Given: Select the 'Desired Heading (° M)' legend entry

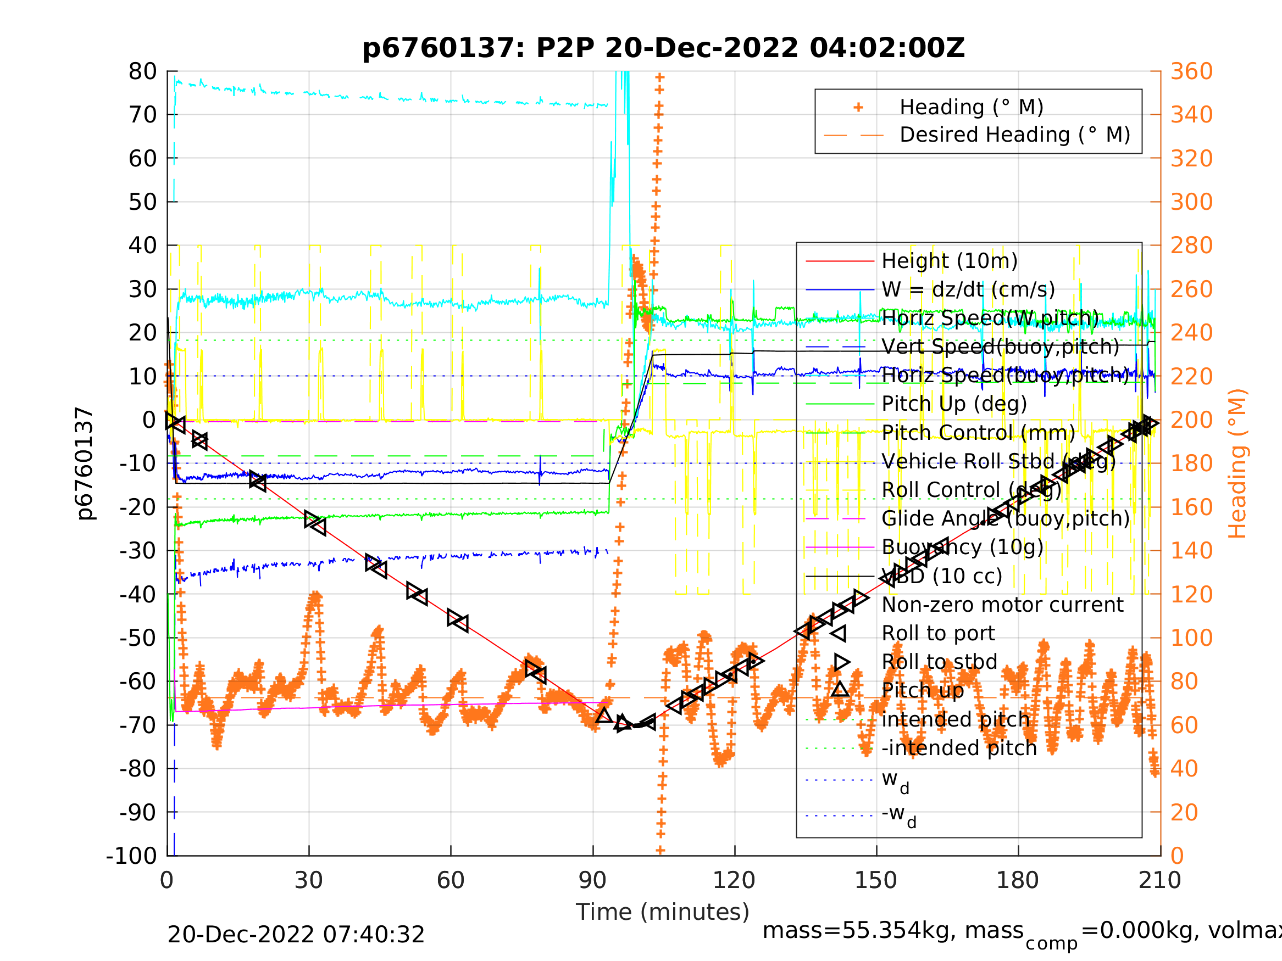Looking at the screenshot, I should point(1014,135).
